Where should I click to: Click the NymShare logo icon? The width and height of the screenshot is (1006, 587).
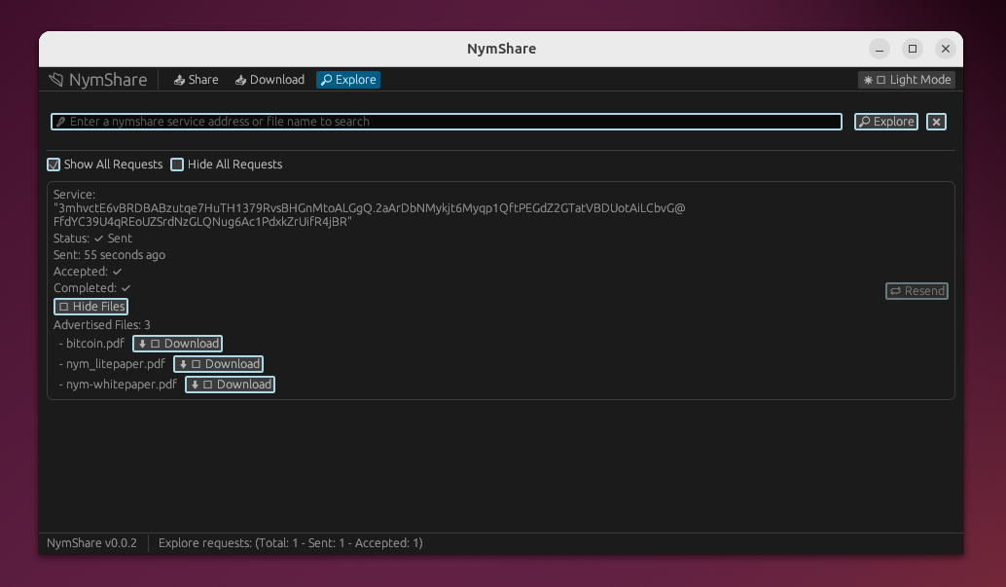[56, 80]
